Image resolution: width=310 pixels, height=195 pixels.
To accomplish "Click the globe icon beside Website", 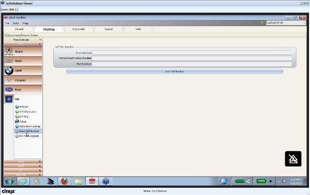I will point(17,106).
